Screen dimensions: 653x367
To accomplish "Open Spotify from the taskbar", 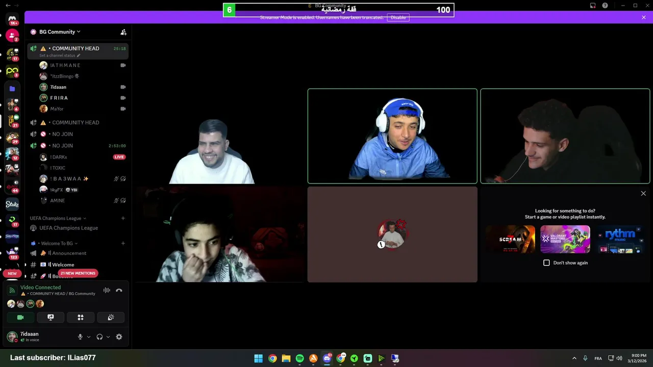I will coord(299,358).
